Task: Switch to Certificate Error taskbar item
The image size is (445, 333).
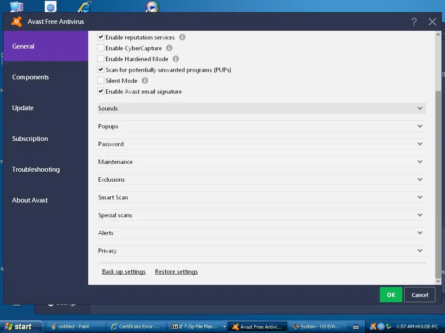Action: pos(136,326)
